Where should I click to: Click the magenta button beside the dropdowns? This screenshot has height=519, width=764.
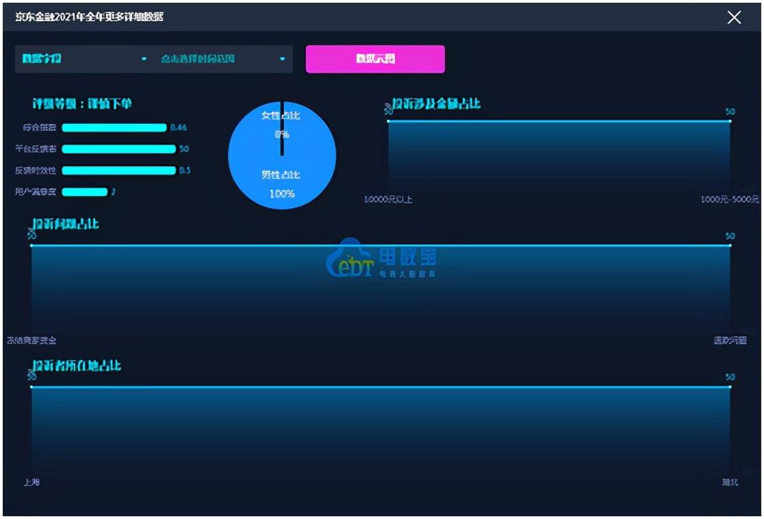(375, 59)
